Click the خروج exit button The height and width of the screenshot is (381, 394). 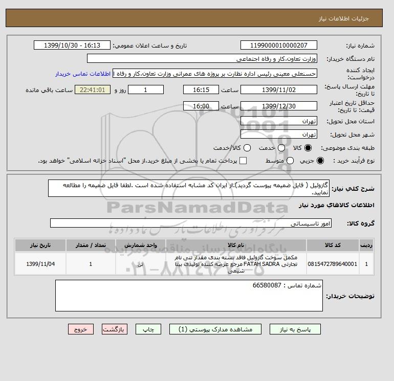click(81, 329)
